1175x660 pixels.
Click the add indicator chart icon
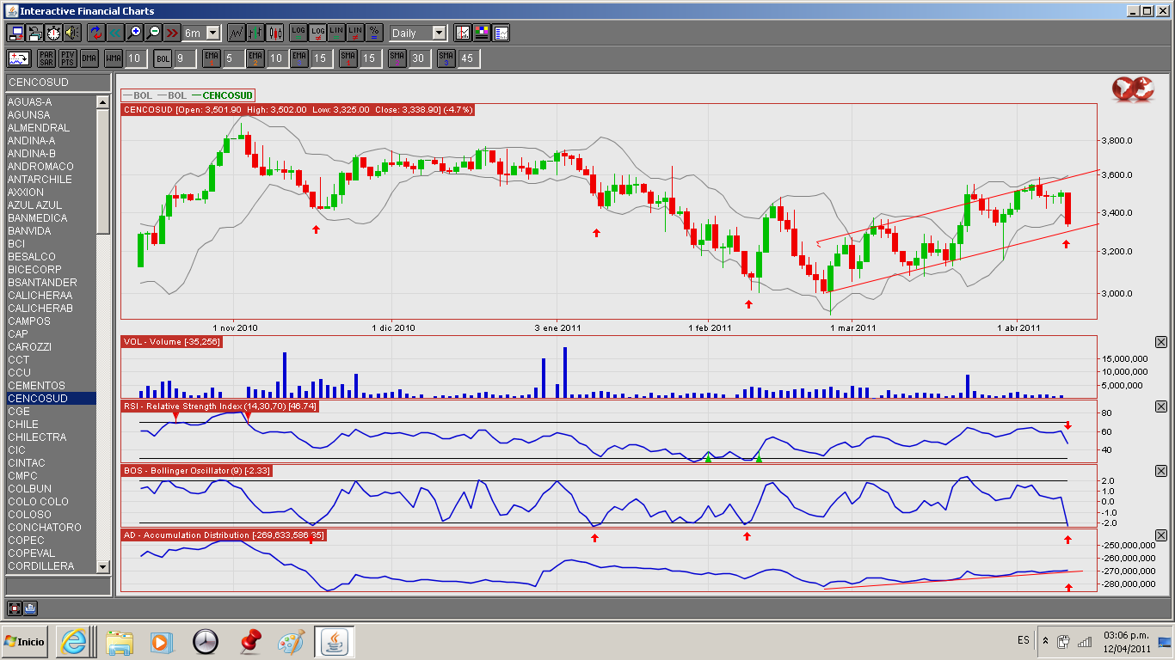[19, 58]
